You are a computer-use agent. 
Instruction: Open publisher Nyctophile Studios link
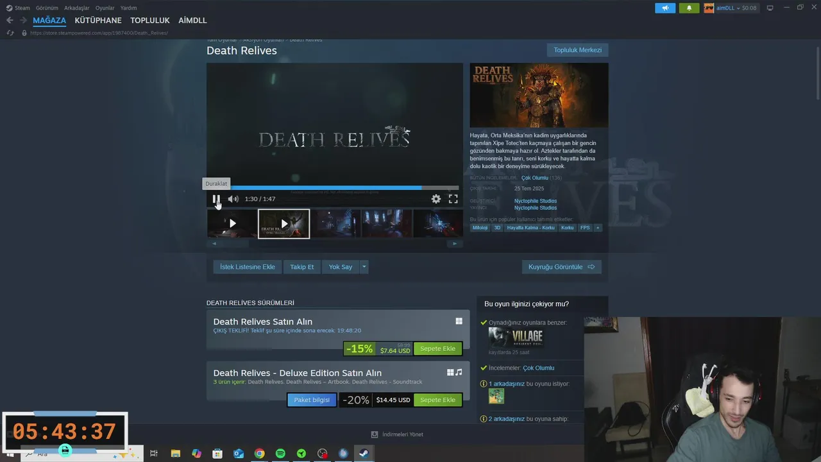536,208
